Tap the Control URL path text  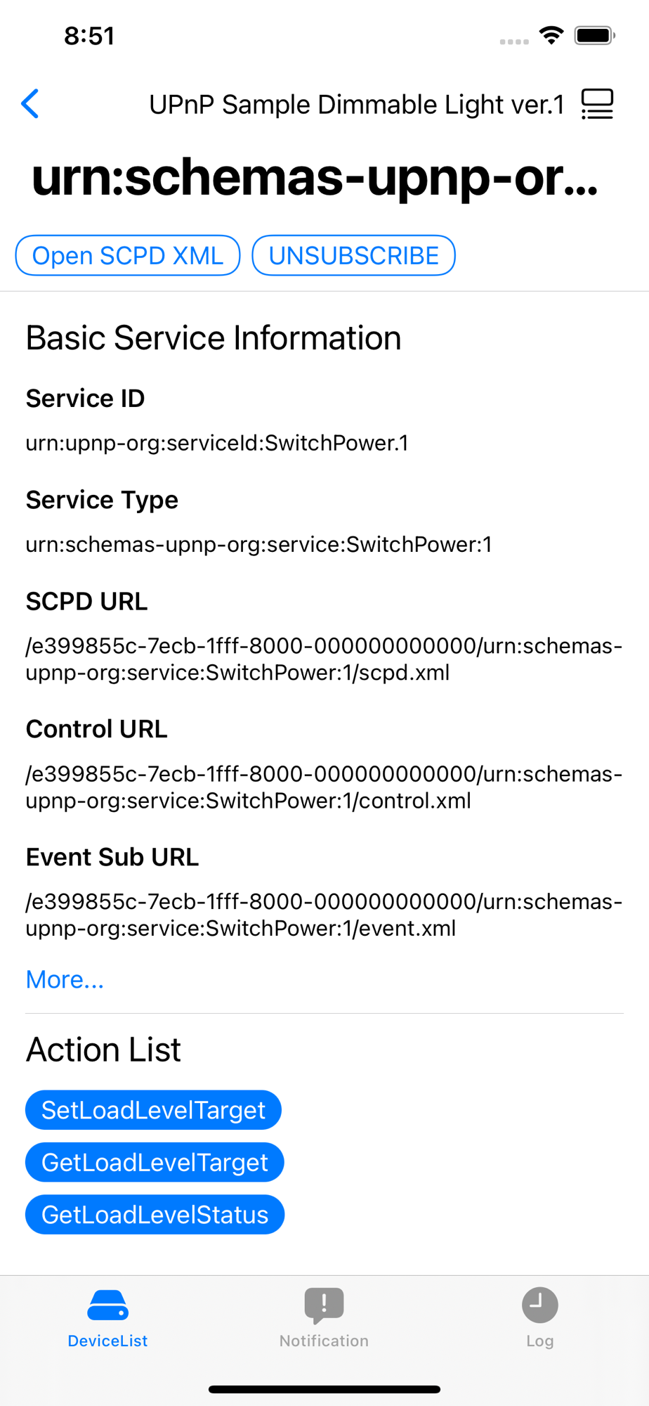(324, 787)
